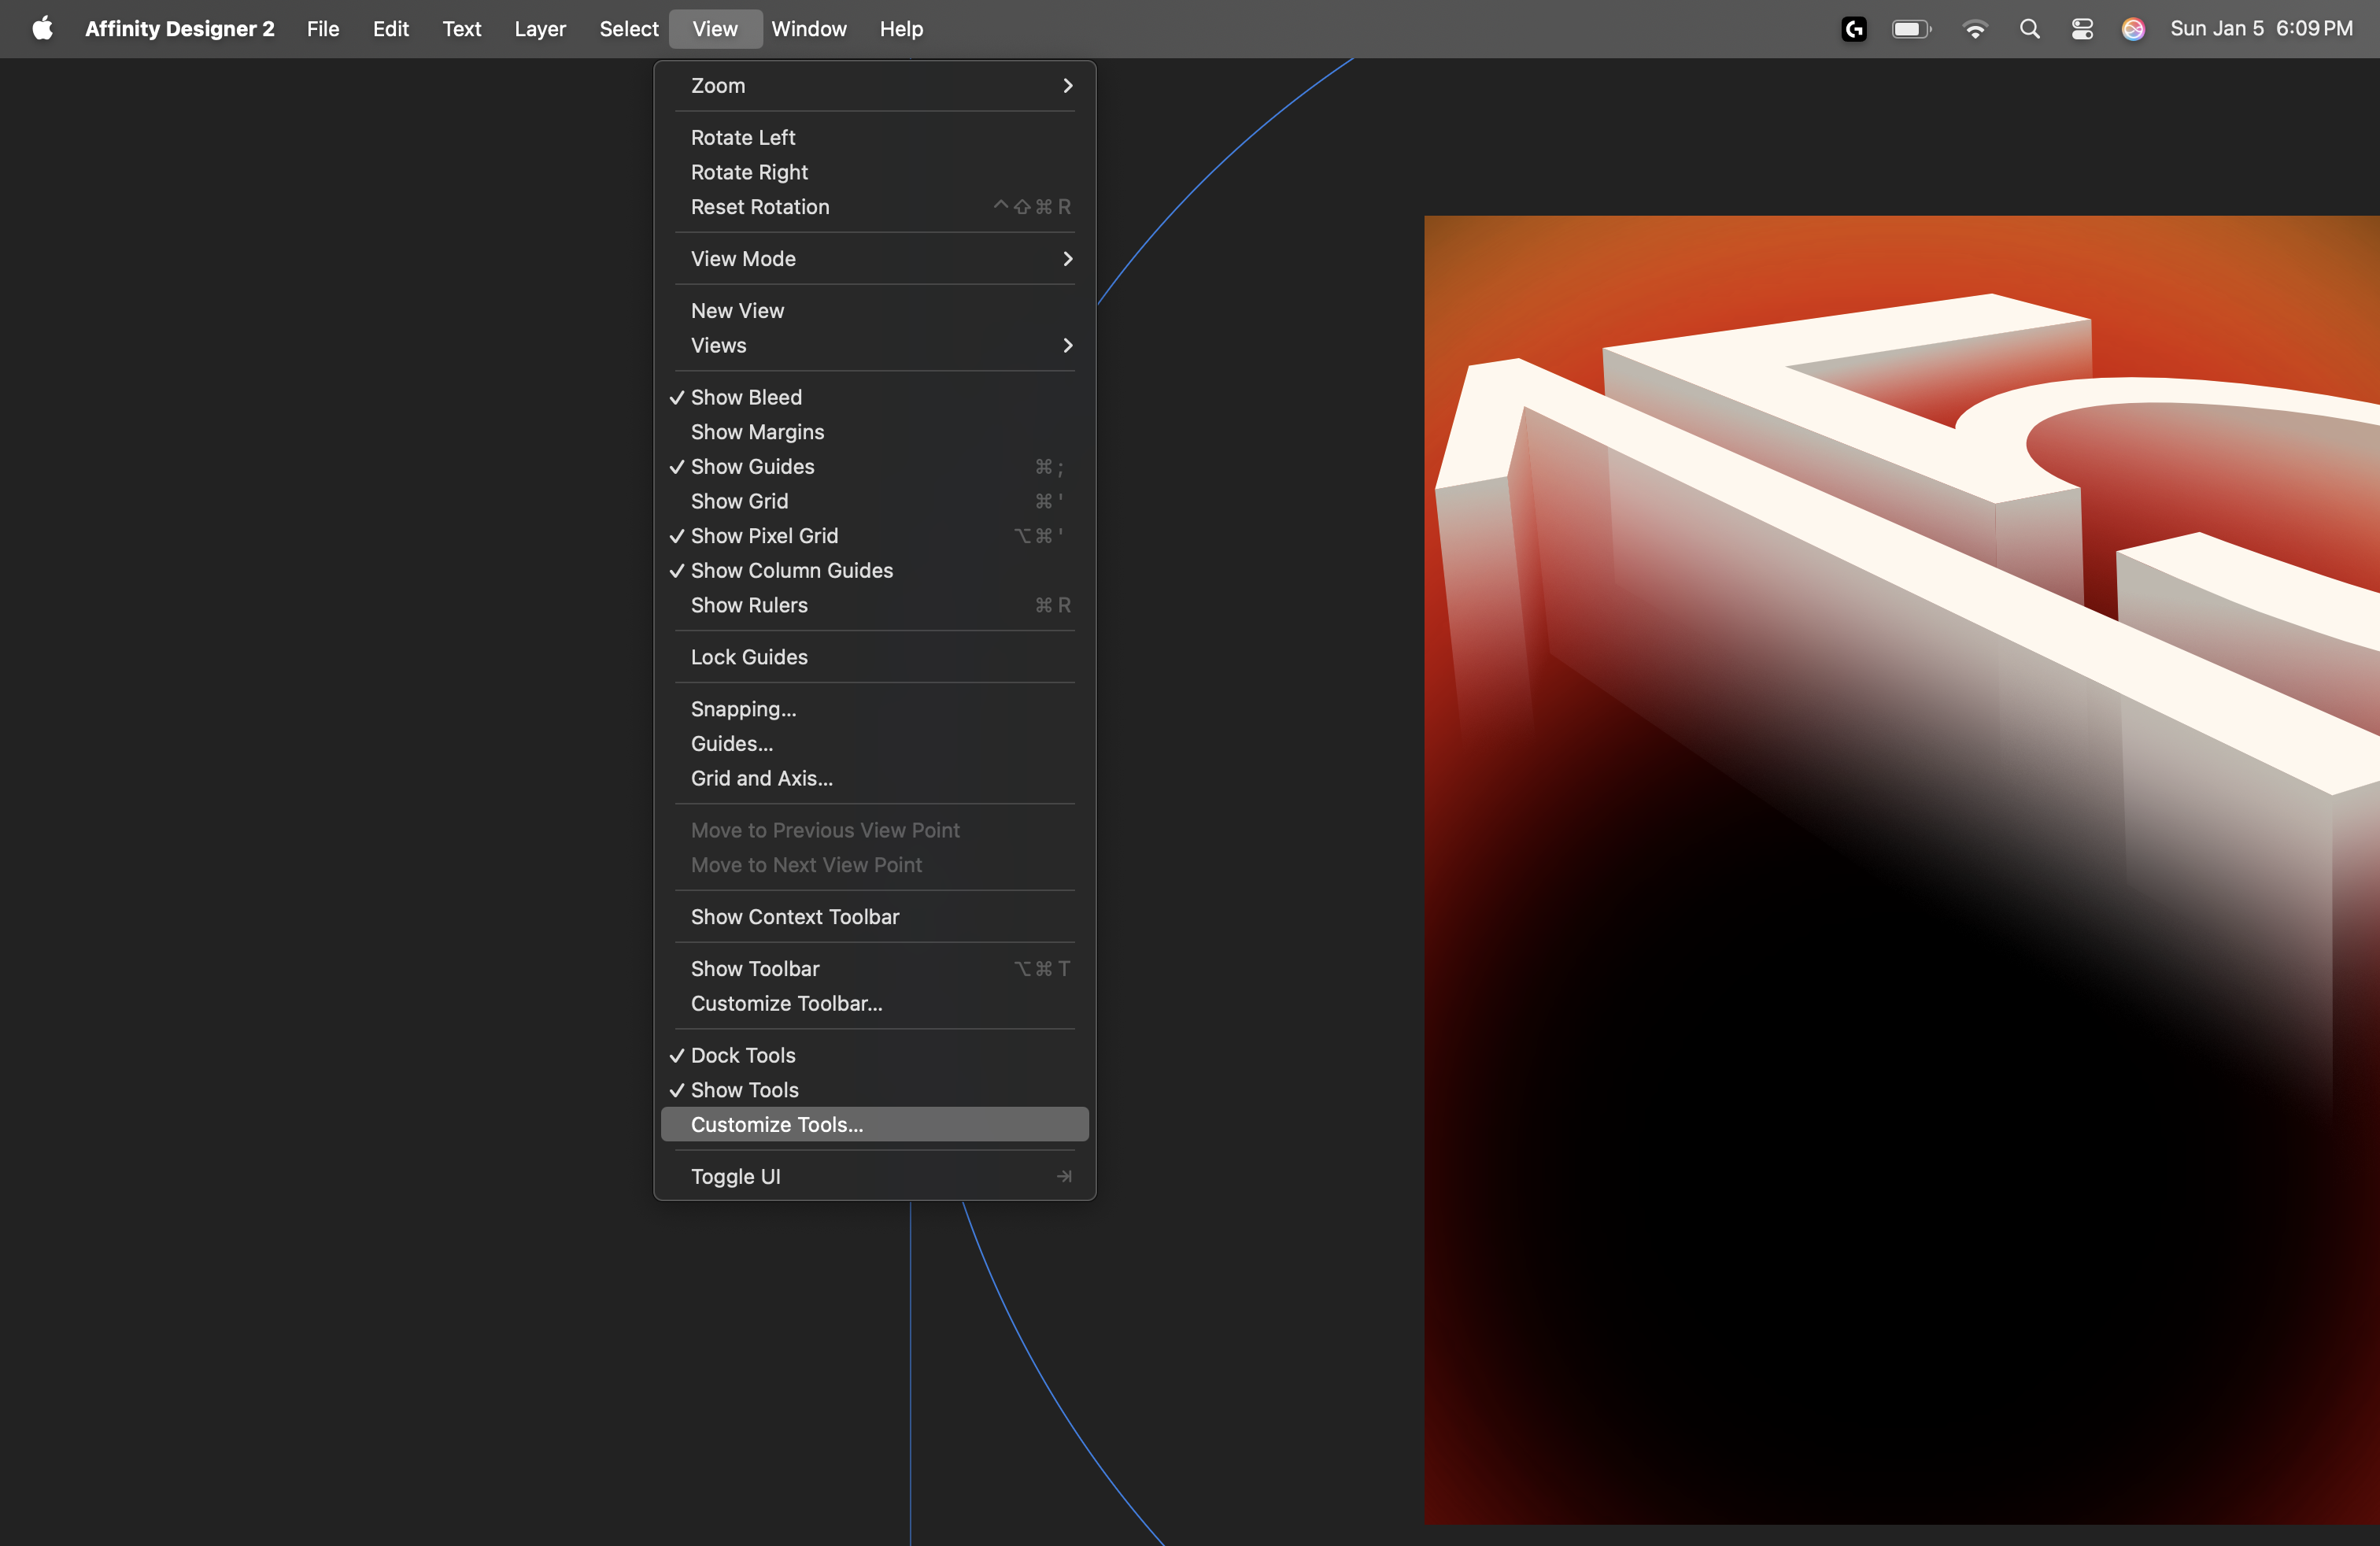Open Control Center icon in menu bar
Viewport: 2380px width, 1546px height.
[2082, 29]
